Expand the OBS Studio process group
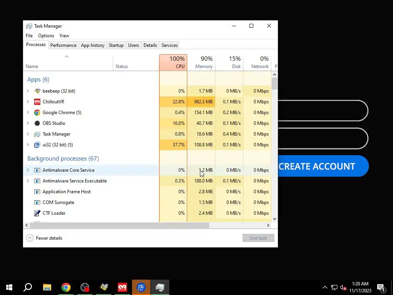 [28, 123]
